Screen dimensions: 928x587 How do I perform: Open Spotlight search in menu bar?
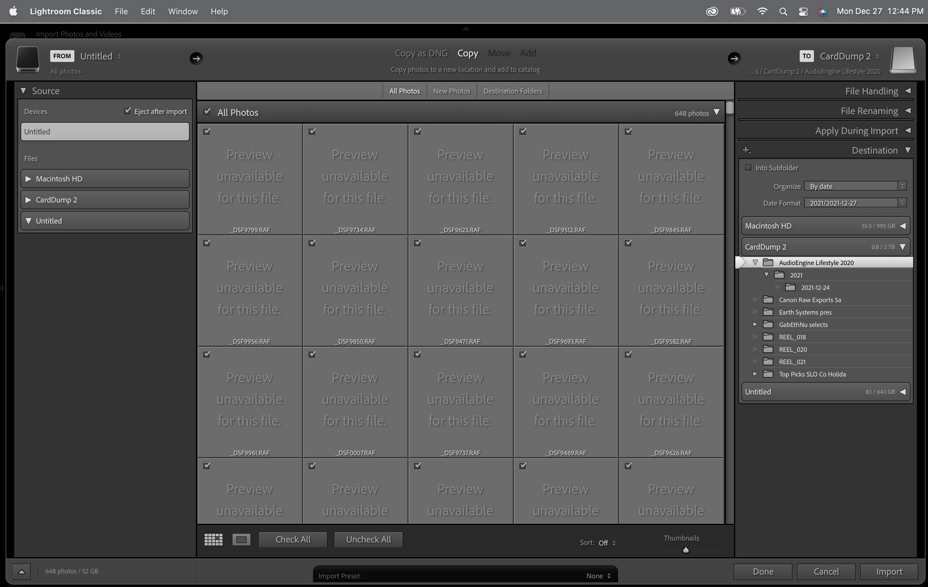(783, 11)
